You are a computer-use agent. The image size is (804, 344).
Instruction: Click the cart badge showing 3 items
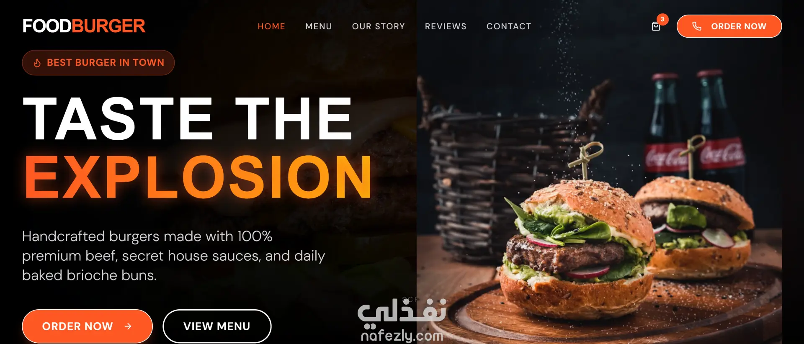(662, 19)
